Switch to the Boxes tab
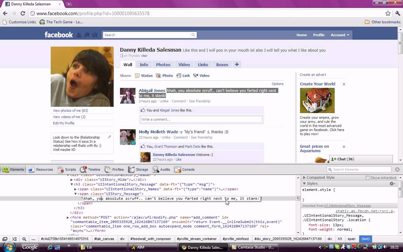Viewport: 403px width, 252px height. coord(222,64)
